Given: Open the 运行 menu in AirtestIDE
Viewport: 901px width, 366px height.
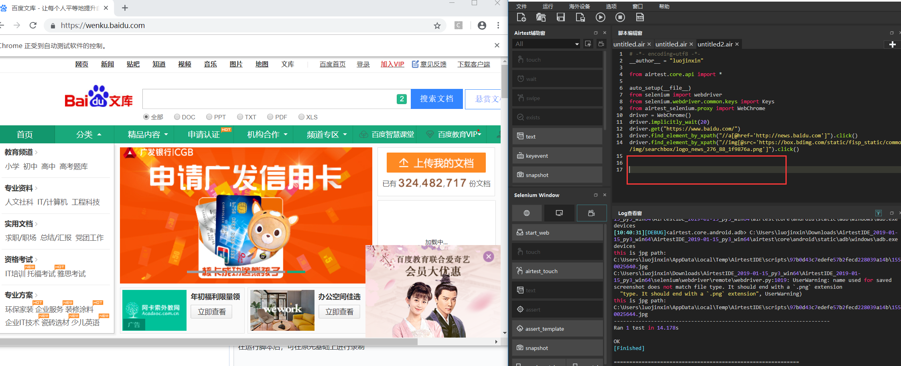Looking at the screenshot, I should click(x=548, y=6).
